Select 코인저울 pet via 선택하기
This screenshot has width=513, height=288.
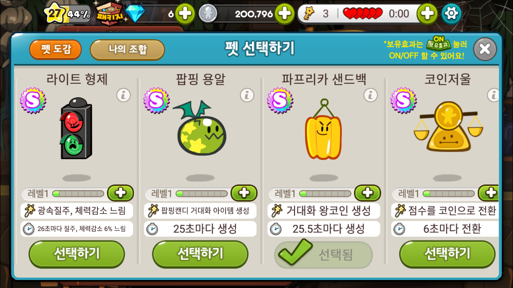pos(447,254)
